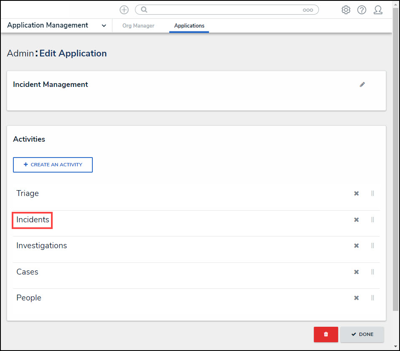Open the settings gear icon
The image size is (400, 351).
(x=346, y=10)
